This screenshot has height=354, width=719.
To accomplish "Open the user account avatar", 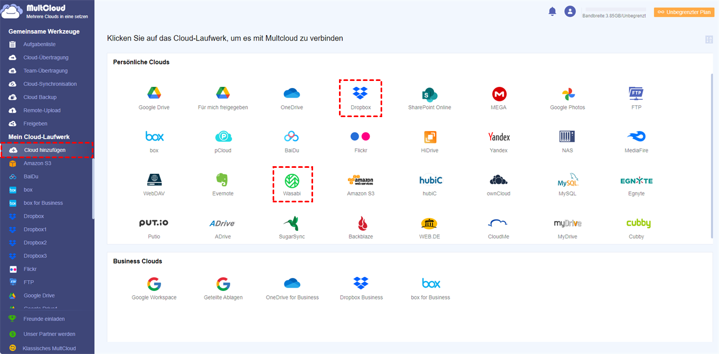I will (x=570, y=11).
